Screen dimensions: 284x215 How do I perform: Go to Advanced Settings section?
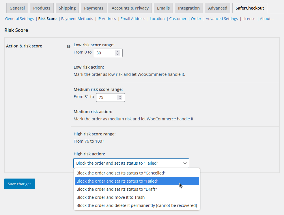[222, 19]
